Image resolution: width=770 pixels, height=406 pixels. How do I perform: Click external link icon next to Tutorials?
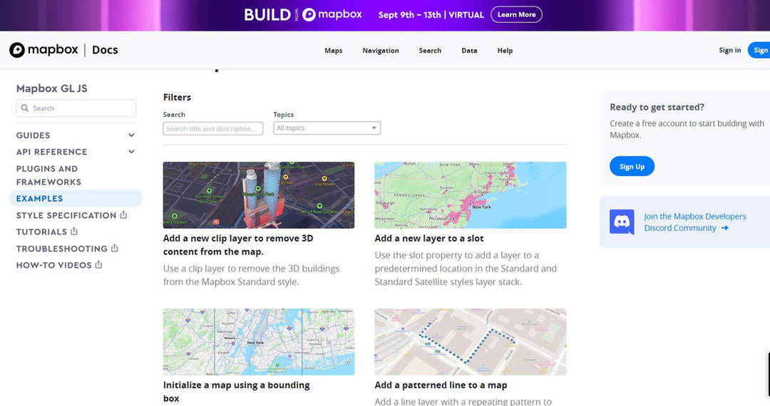(74, 231)
